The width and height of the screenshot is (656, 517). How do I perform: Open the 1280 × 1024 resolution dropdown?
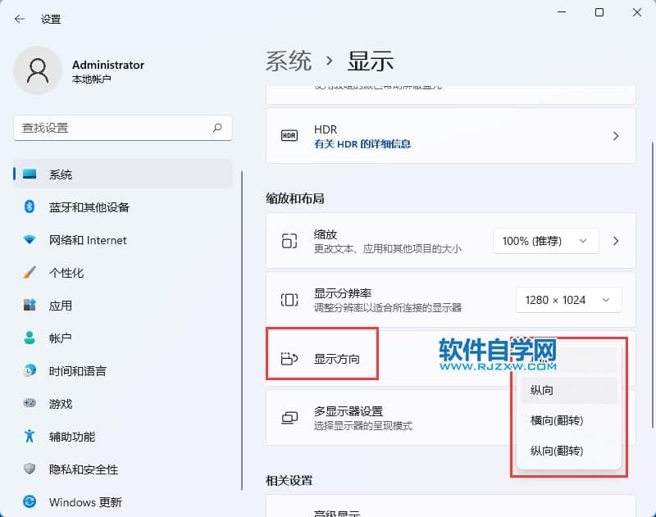point(567,300)
